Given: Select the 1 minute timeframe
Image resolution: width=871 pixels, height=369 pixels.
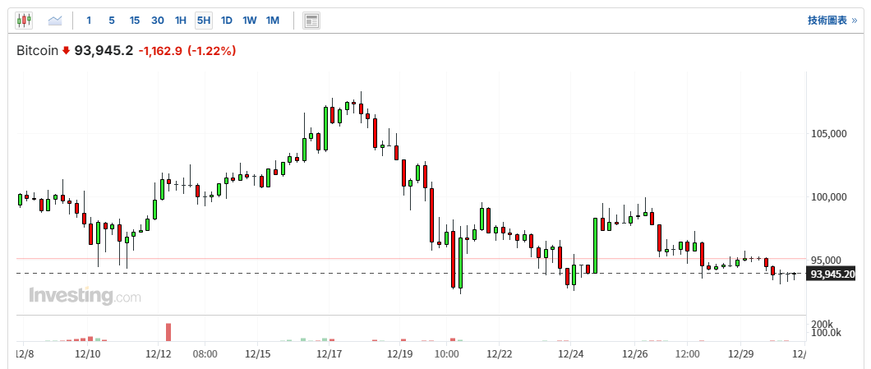Looking at the screenshot, I should tap(89, 21).
